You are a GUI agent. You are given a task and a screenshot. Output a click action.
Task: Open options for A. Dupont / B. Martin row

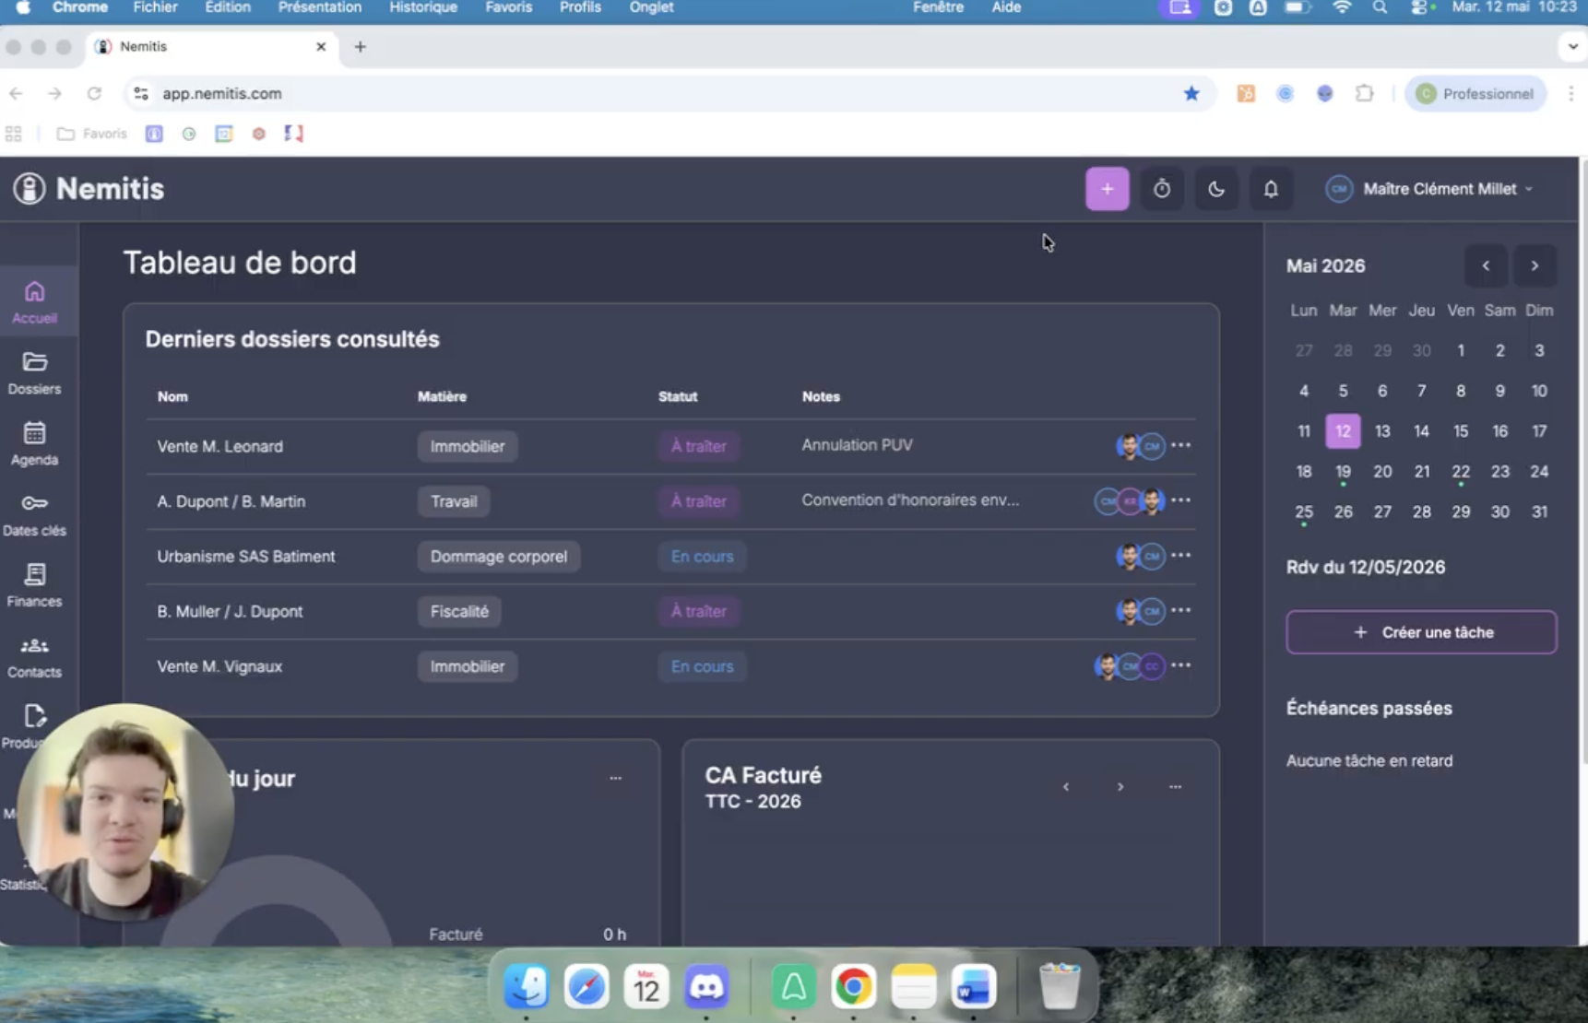click(1180, 500)
